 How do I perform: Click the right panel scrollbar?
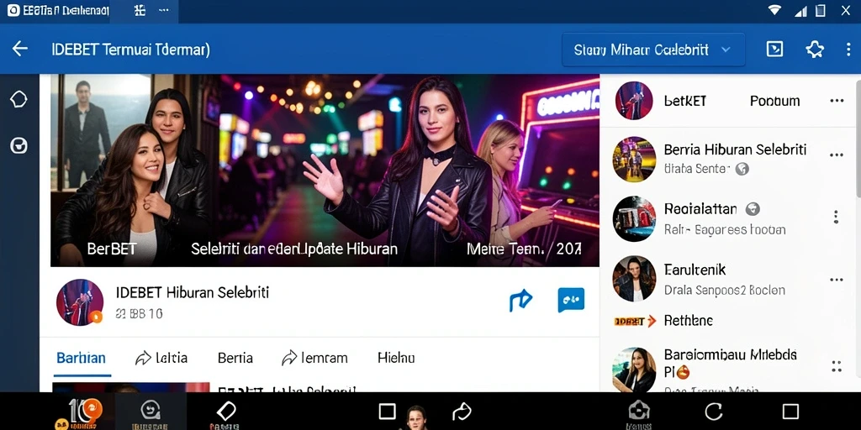(858, 137)
